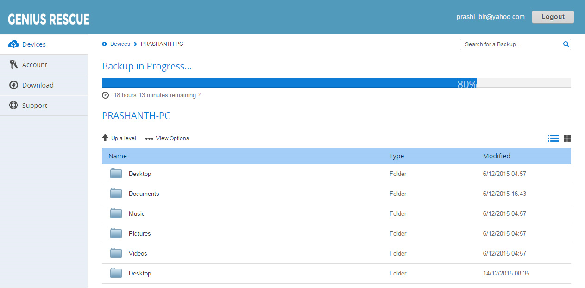Click the Account keys icon in sidebar

pos(13,65)
